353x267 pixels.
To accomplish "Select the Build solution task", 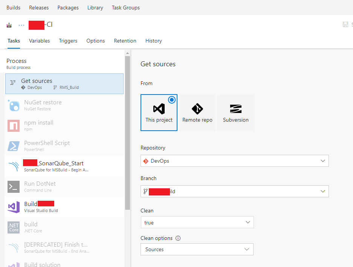I will (x=64, y=262).
